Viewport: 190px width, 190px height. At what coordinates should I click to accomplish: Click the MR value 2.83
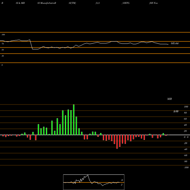coord(176,111)
